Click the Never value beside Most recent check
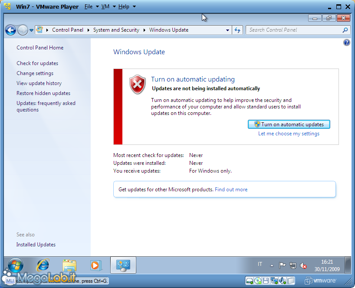 [196, 155]
